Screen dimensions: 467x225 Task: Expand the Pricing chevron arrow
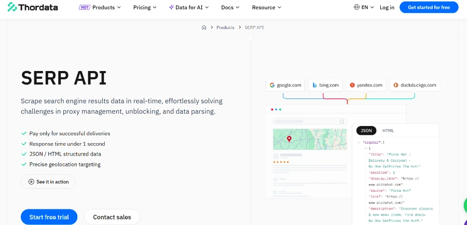(x=155, y=7)
